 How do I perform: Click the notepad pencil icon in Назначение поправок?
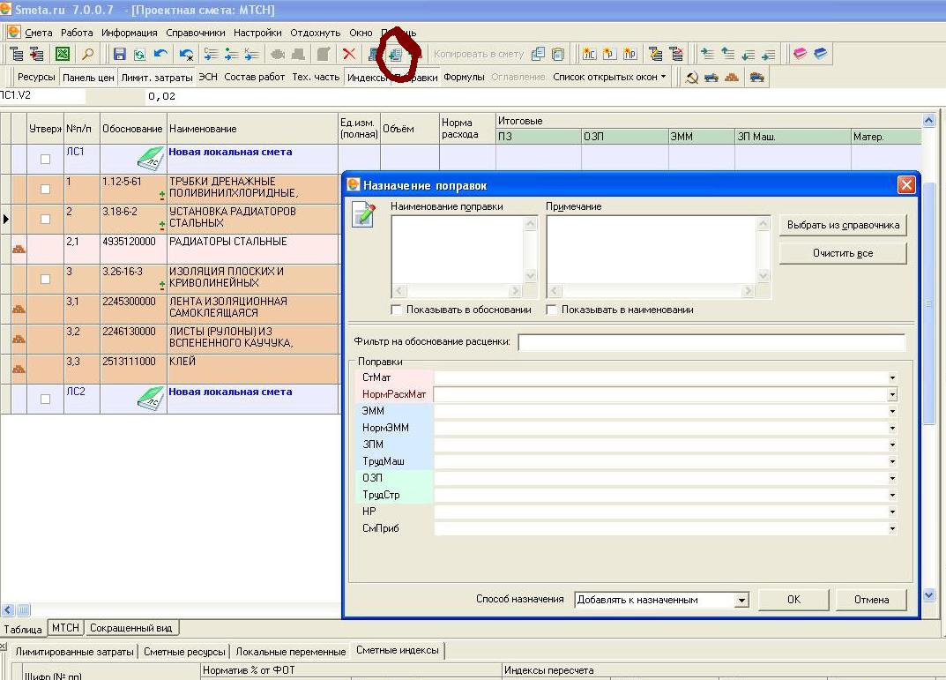(364, 215)
